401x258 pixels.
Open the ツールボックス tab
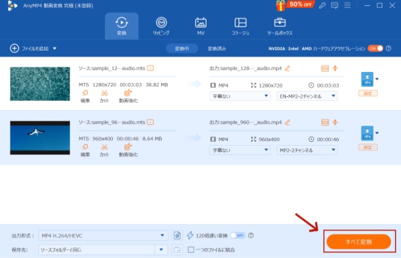pos(280,26)
